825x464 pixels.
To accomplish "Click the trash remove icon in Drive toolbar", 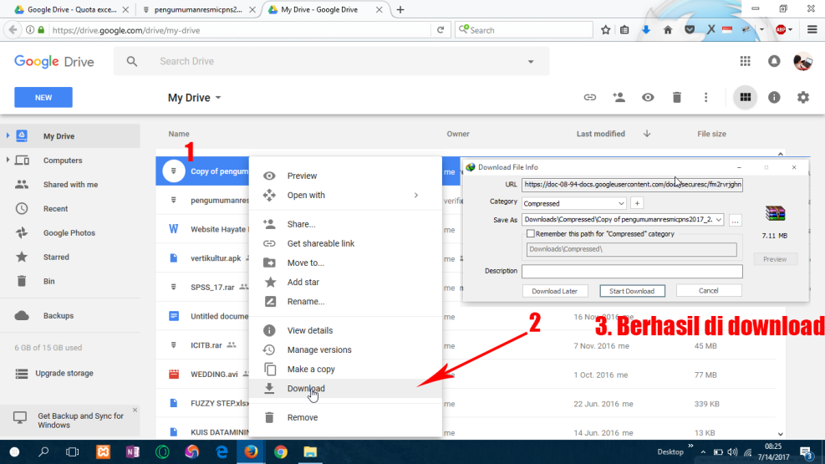I will (x=676, y=97).
